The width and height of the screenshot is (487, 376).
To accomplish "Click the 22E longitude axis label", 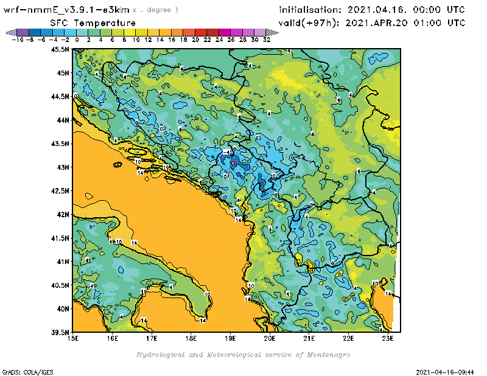I will coord(348,338).
